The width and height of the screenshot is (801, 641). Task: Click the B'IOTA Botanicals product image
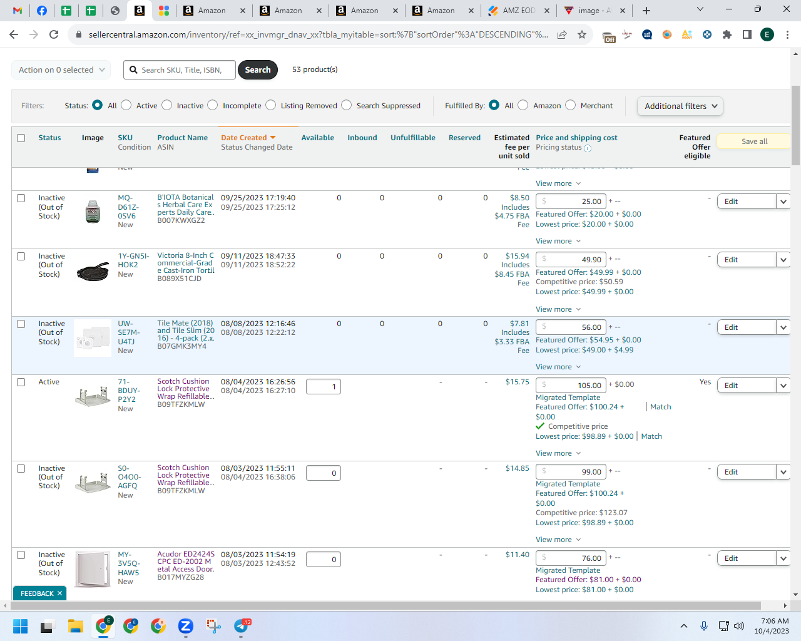(93, 212)
